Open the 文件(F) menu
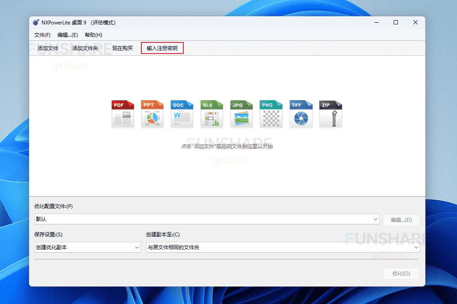 tap(42, 35)
